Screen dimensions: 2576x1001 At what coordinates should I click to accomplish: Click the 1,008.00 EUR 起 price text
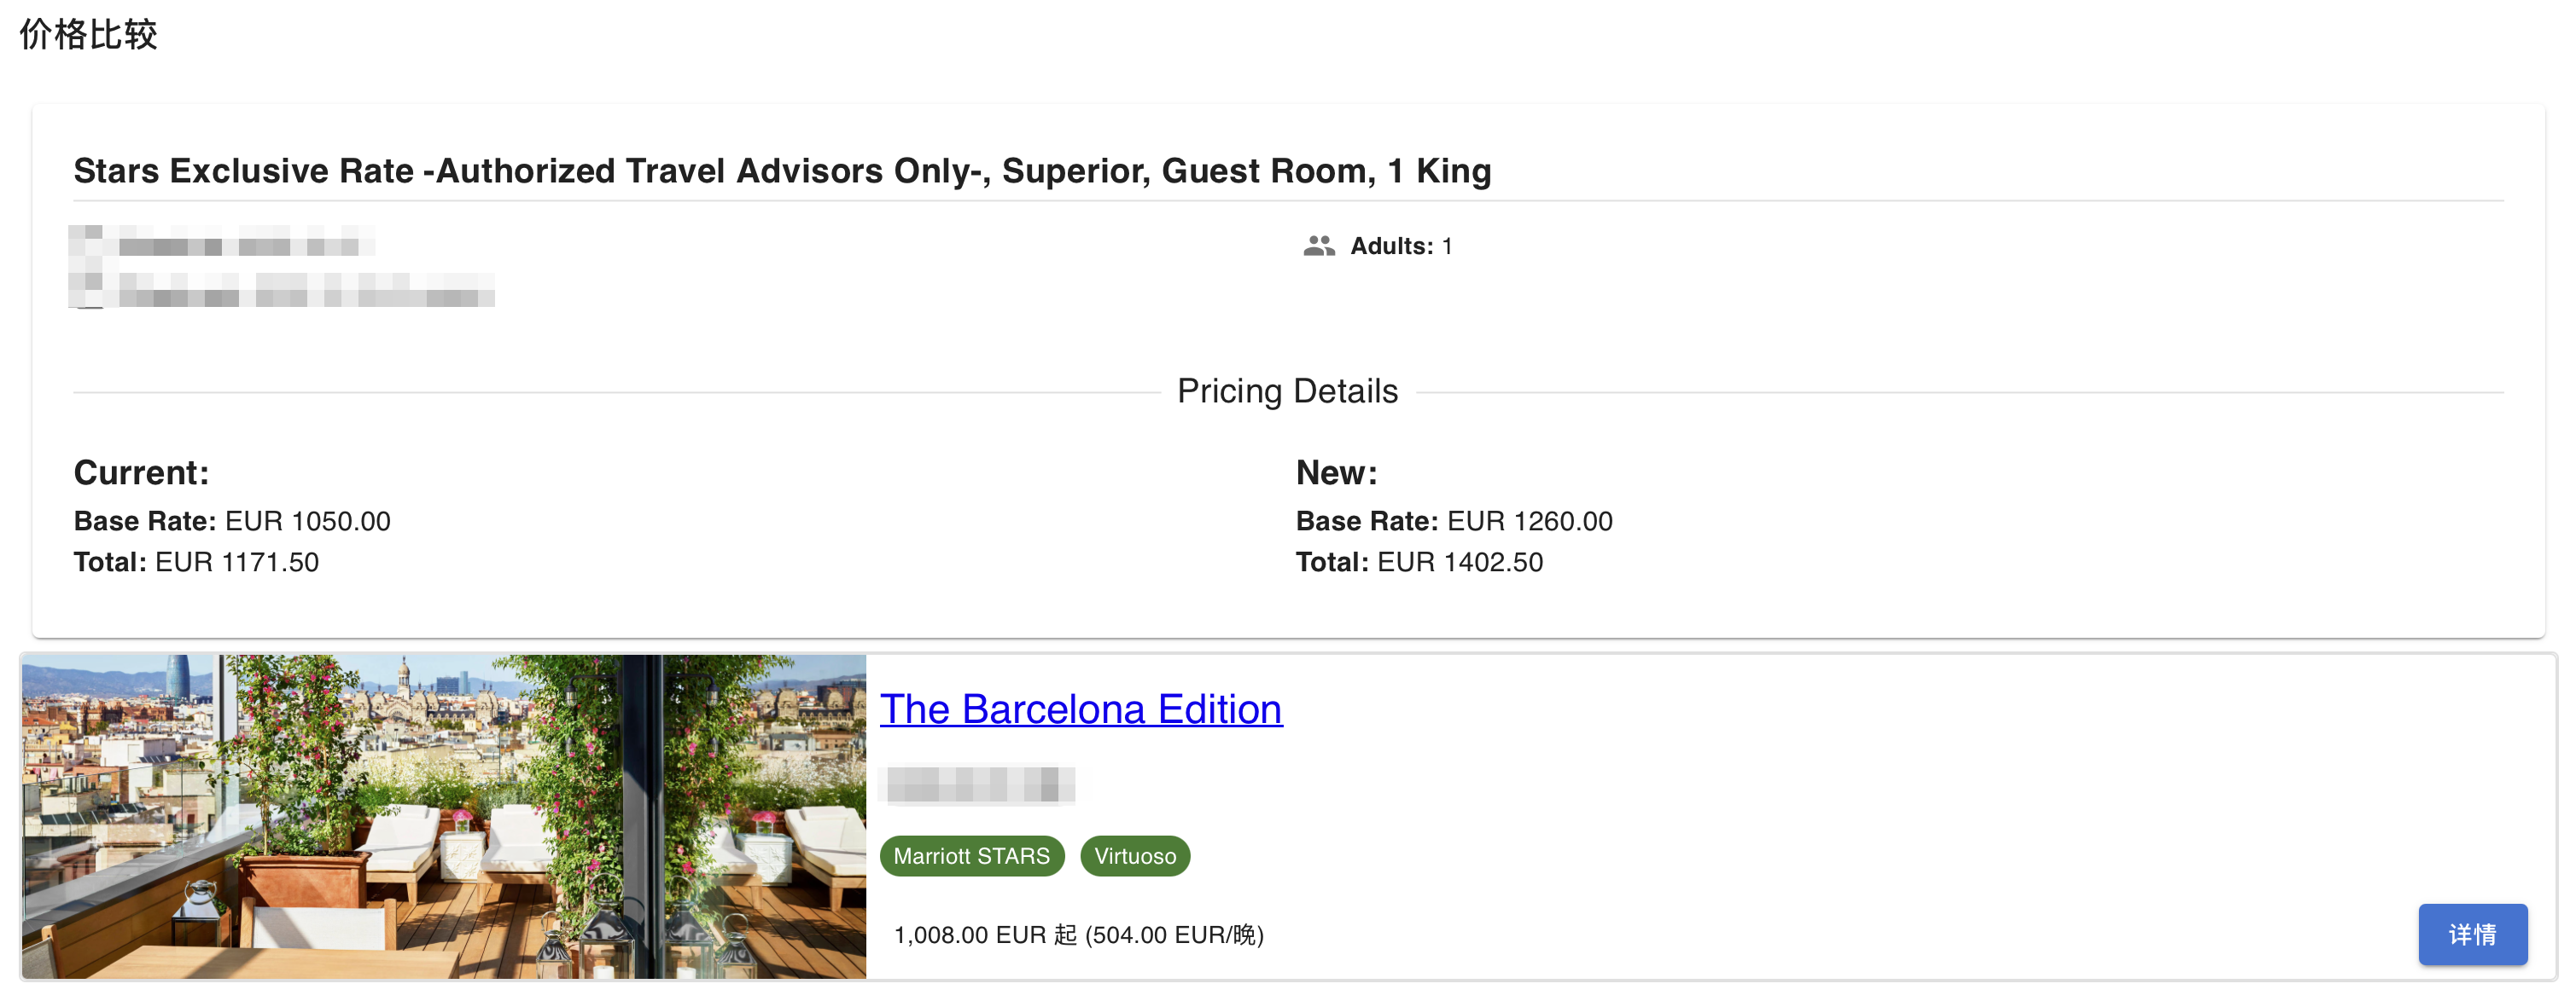click(x=1078, y=935)
